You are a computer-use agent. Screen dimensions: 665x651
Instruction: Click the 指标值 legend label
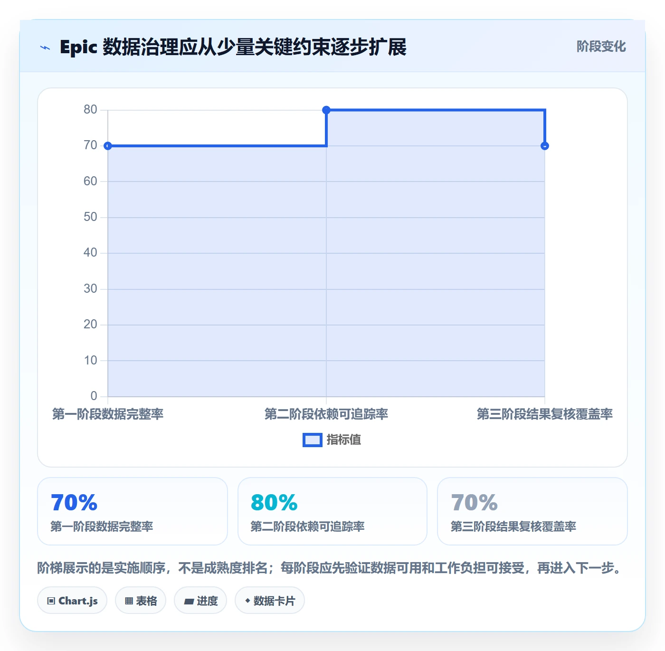[344, 440]
